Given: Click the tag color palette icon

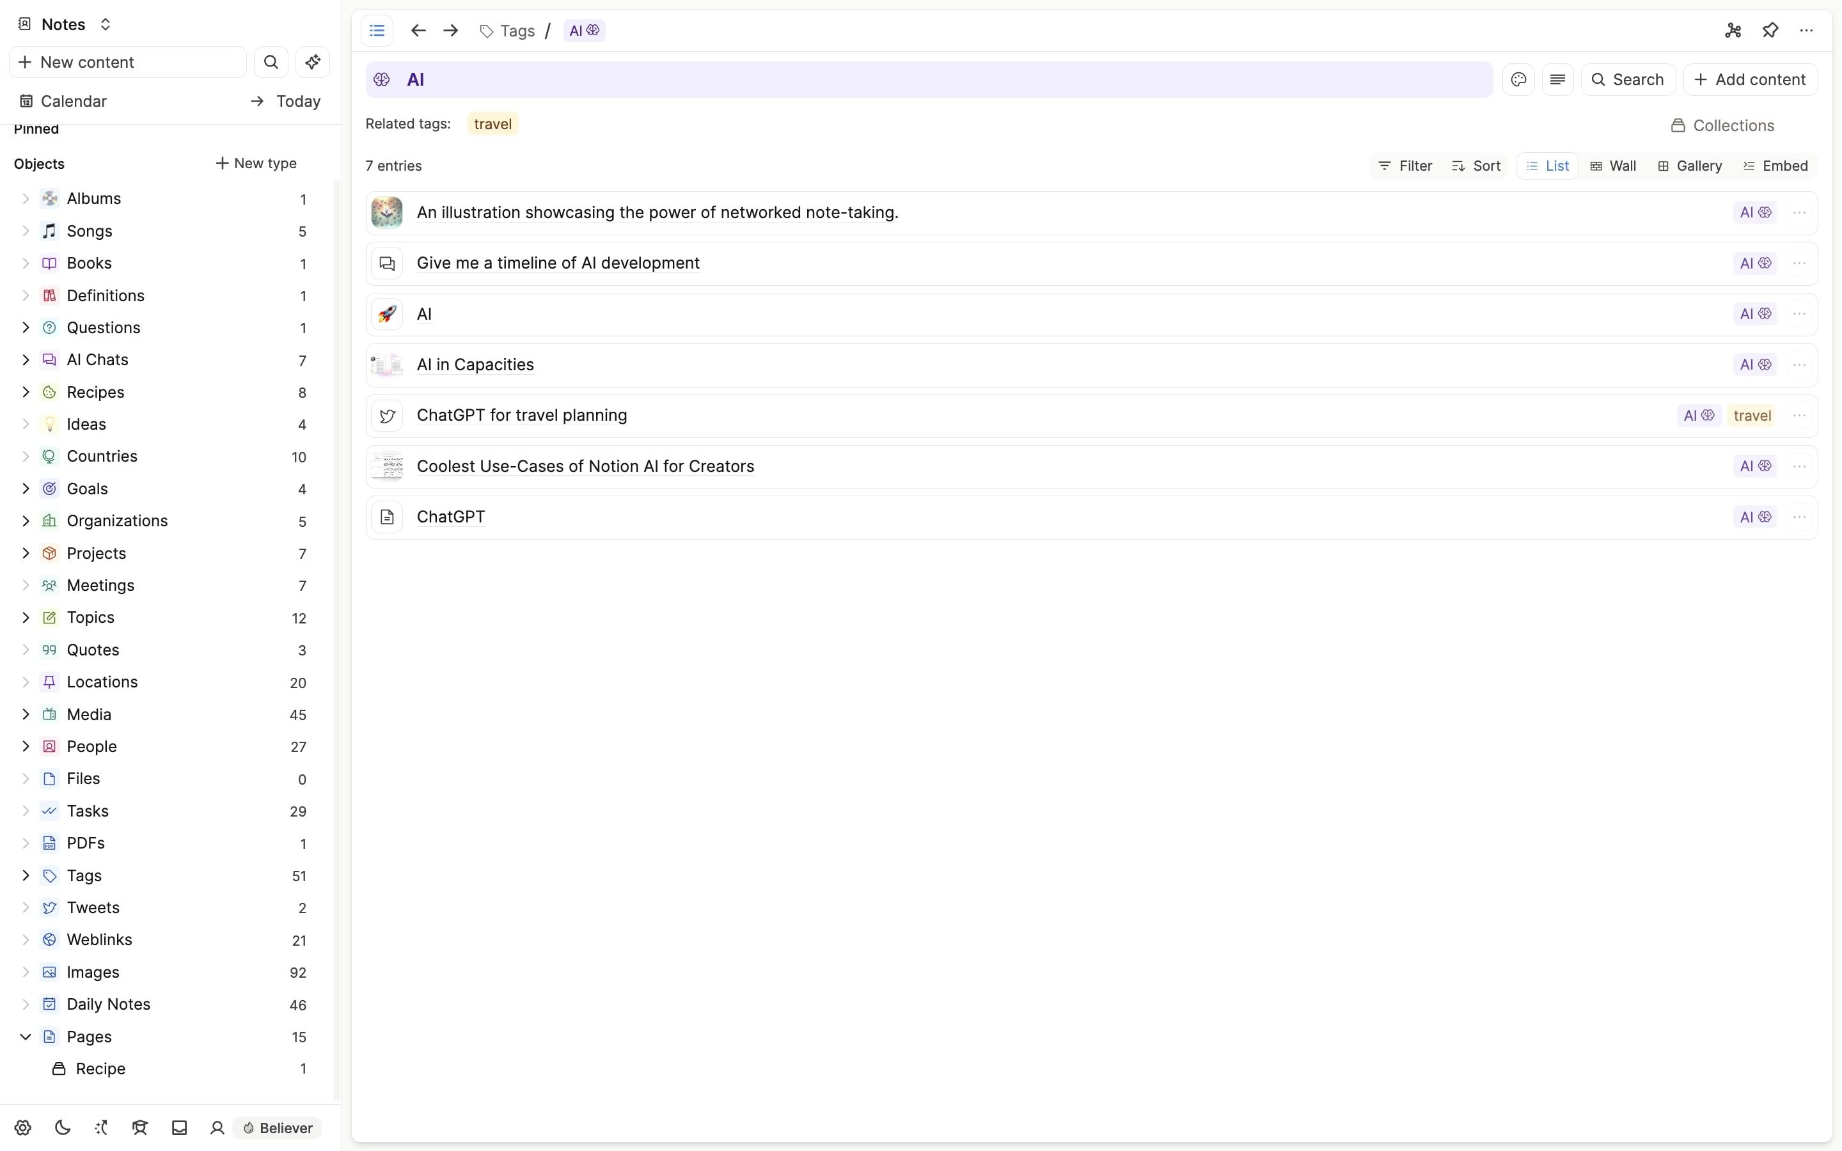Looking at the screenshot, I should point(1518,80).
